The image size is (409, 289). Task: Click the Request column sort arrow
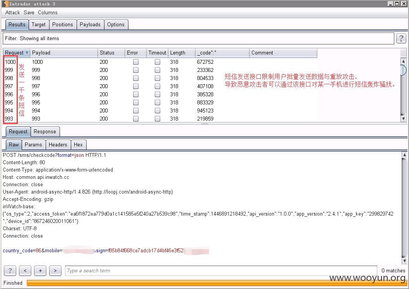coord(27,53)
